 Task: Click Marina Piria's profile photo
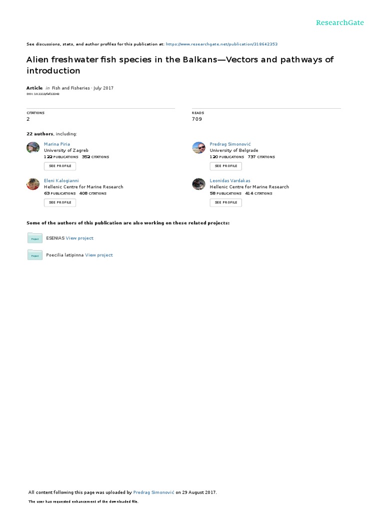click(x=33, y=148)
